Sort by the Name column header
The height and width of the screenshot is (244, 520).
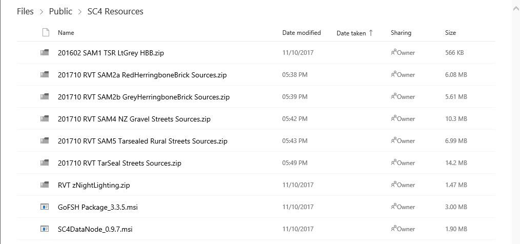66,32
